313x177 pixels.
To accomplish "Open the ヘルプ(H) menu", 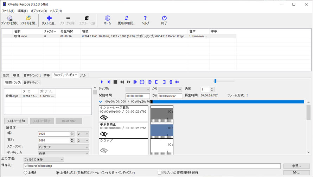I will (56, 11).
